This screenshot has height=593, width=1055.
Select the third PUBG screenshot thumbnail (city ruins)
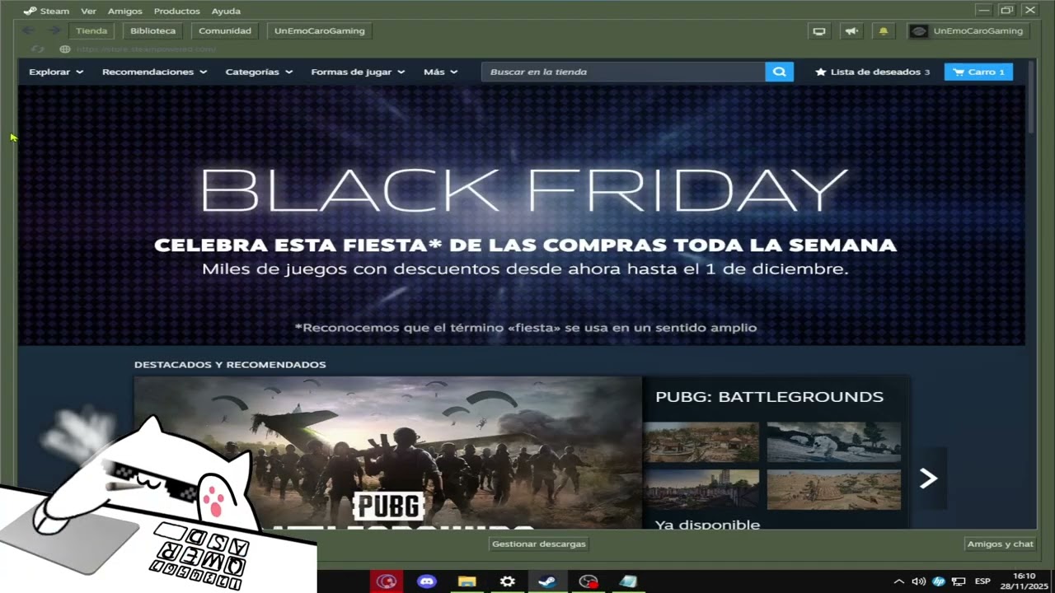701,489
